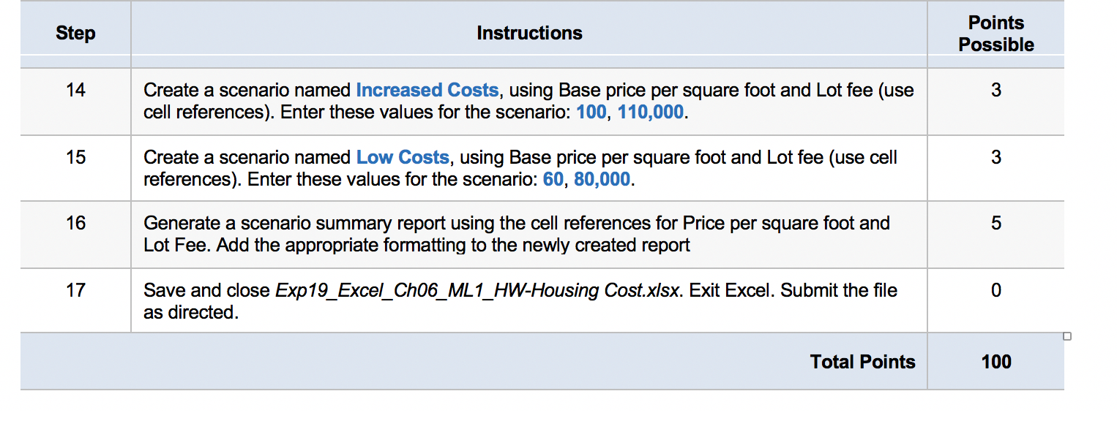Select the step number 14 cell
Image resolution: width=1117 pixels, height=440 pixels.
75,89
